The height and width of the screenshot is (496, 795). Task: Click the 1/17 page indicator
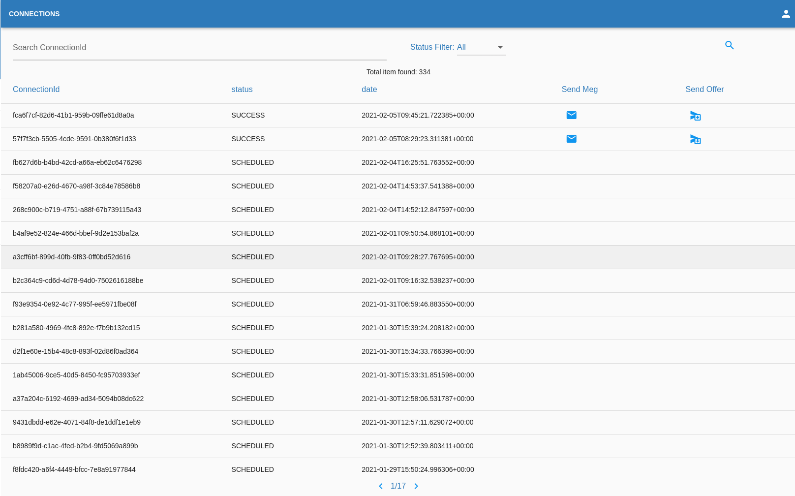coord(398,486)
